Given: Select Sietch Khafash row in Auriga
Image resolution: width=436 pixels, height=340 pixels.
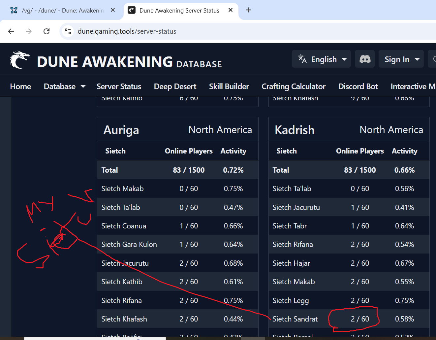Looking at the screenshot, I should (x=178, y=319).
